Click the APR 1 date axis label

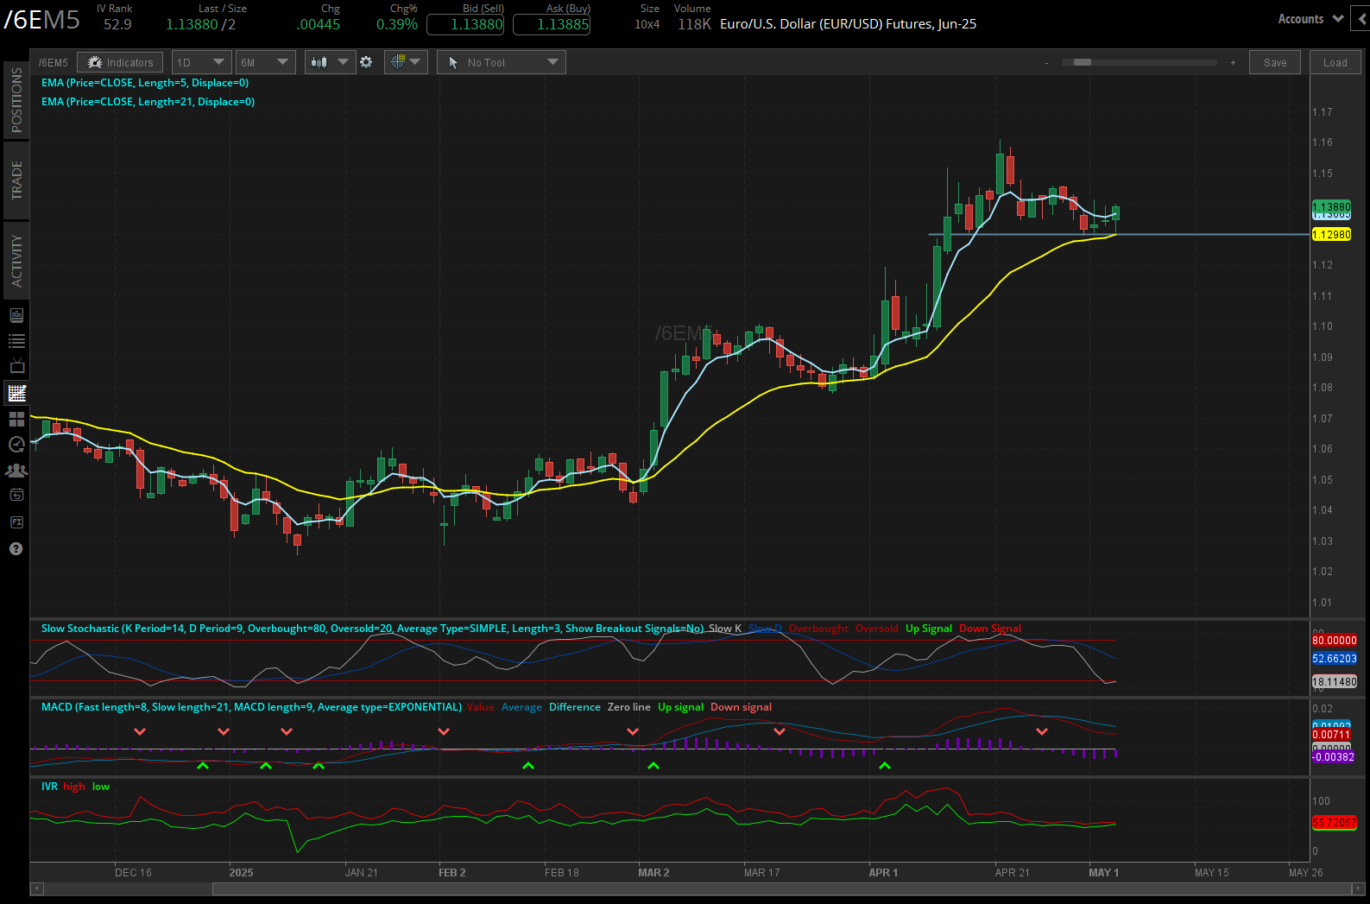(883, 873)
